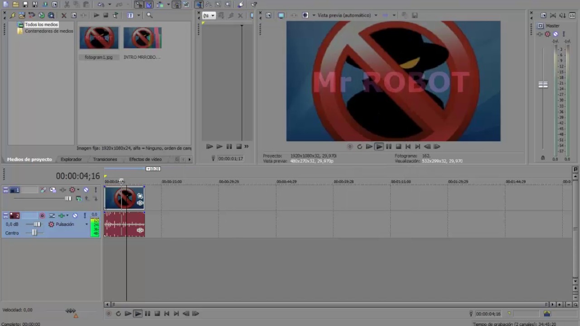Click the Undo arrow icon

point(101,5)
